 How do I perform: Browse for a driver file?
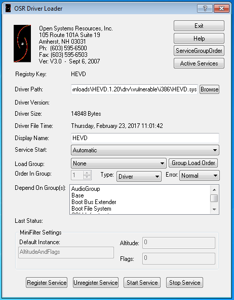tap(209, 89)
